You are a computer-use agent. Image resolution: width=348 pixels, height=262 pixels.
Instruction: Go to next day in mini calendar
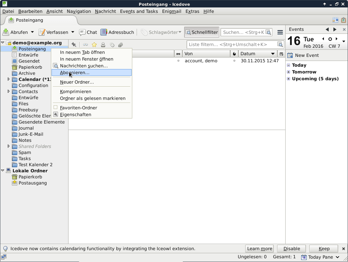tap(337, 39)
